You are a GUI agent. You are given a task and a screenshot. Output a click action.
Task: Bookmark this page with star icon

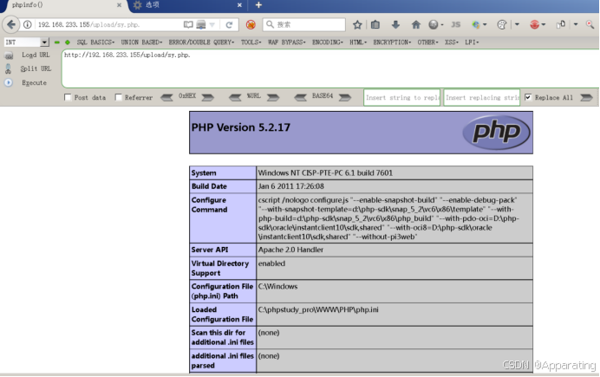(357, 25)
